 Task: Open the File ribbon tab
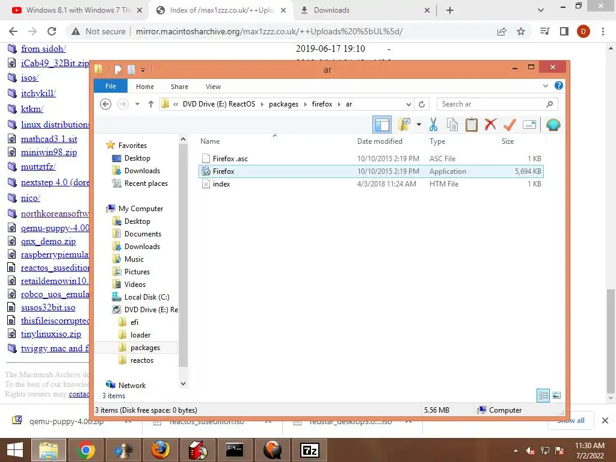[x=111, y=86]
